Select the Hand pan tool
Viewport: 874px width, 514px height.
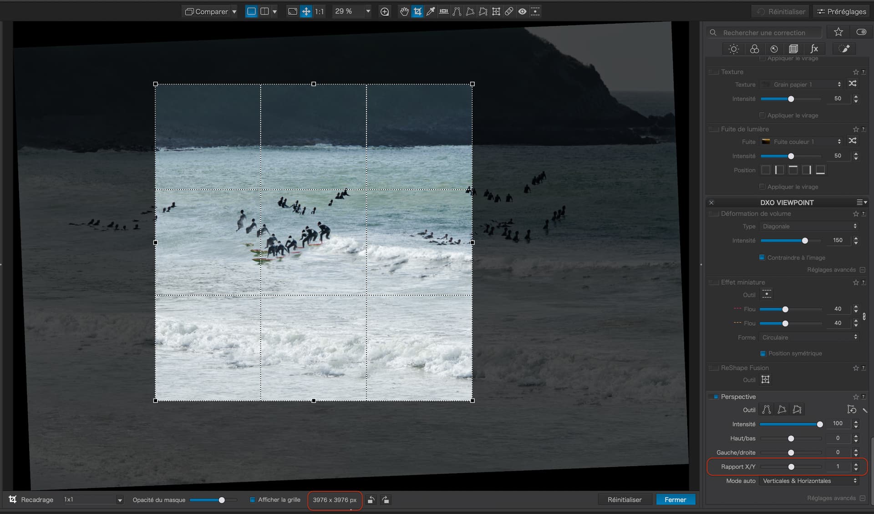[404, 11]
